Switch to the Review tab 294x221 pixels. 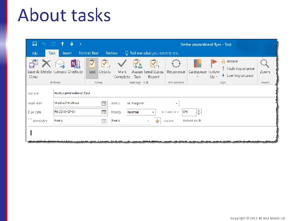coord(111,53)
